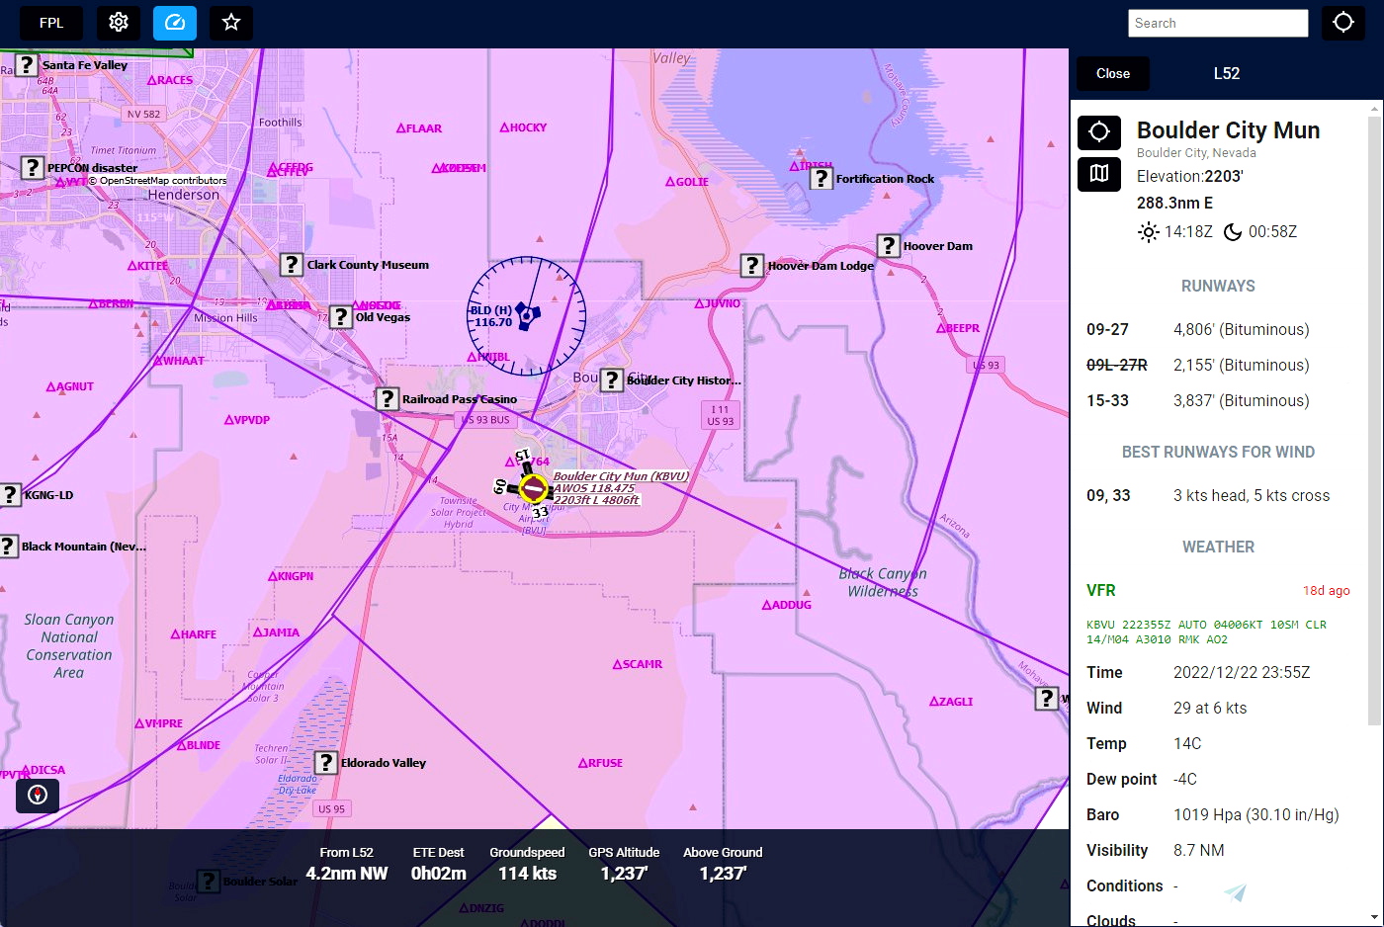Click the BLD VOR compass rose

(526, 315)
